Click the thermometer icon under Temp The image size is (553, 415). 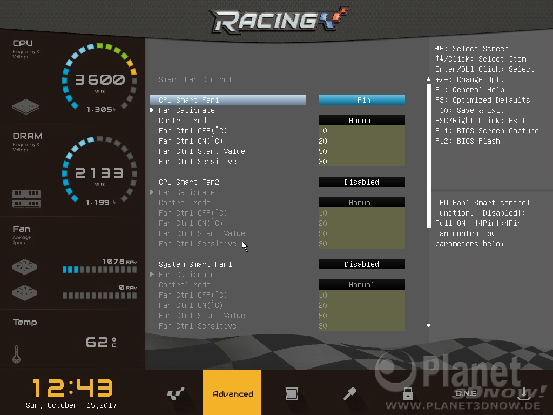[16, 354]
